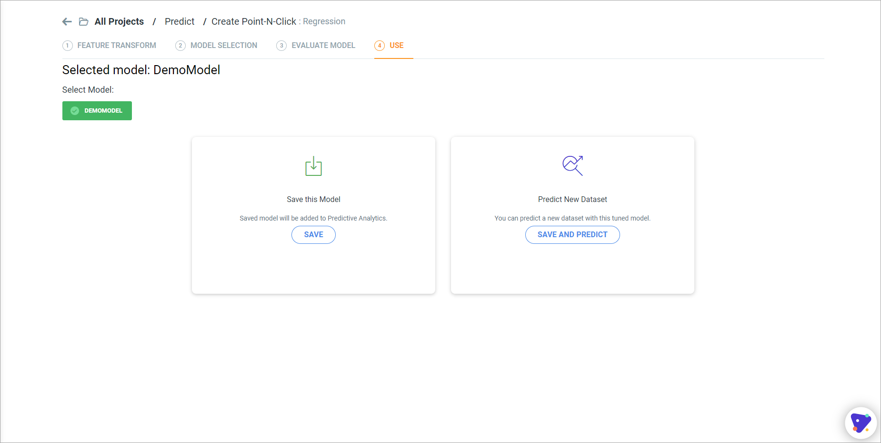Click 'You can predict a new dataset' text

(572, 218)
